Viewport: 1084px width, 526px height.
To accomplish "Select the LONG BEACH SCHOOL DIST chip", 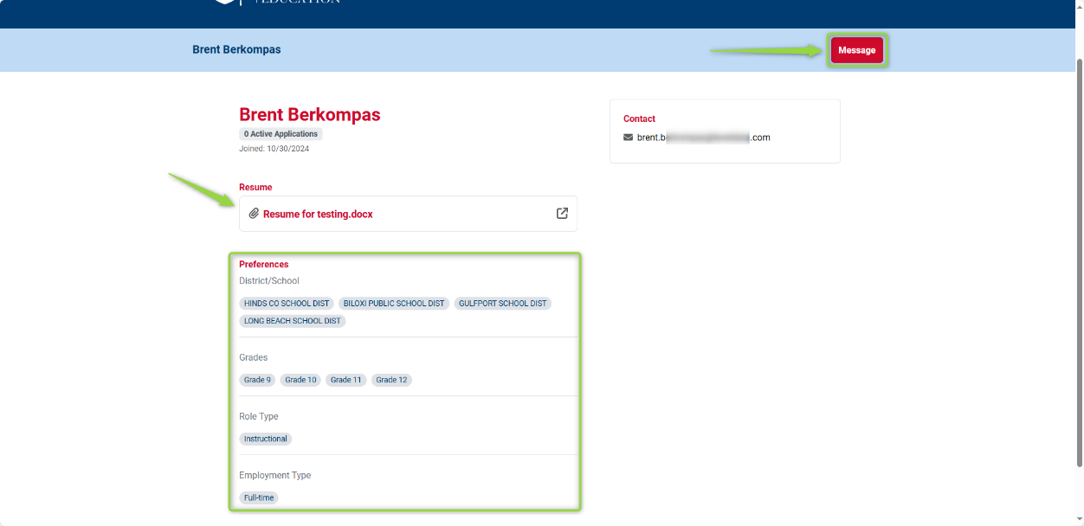I will coord(293,320).
